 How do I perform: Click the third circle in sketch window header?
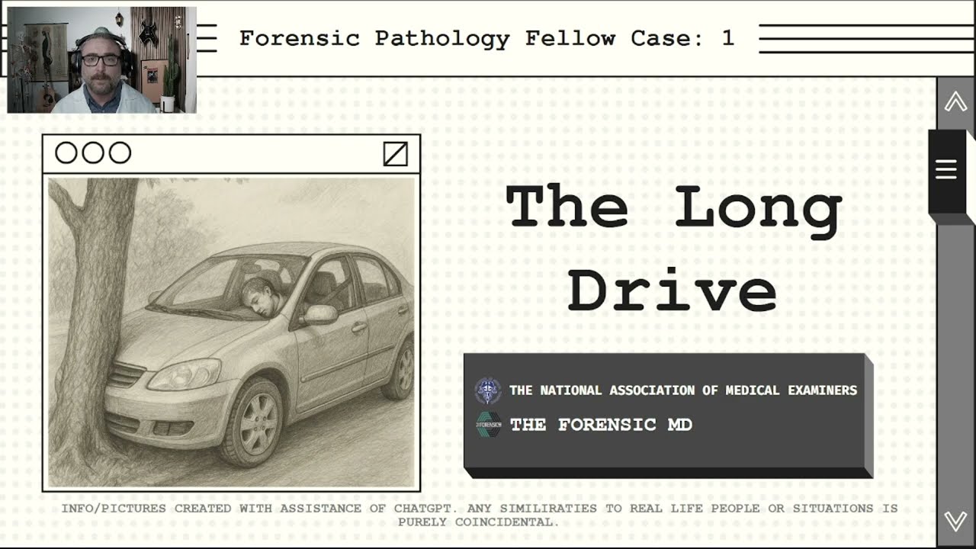pyautogui.click(x=120, y=153)
